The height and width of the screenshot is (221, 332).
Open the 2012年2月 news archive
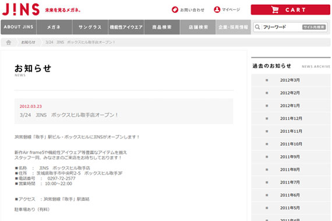291,93
